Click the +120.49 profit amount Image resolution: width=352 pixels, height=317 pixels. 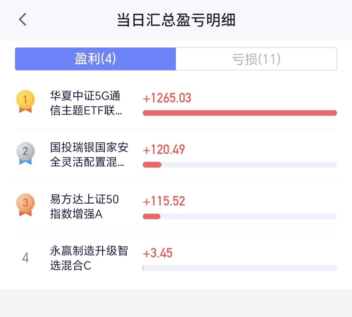(164, 150)
